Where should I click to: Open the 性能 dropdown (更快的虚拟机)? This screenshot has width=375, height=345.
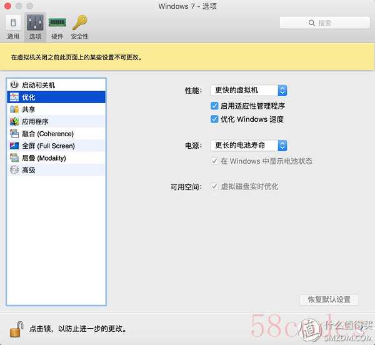(x=247, y=91)
